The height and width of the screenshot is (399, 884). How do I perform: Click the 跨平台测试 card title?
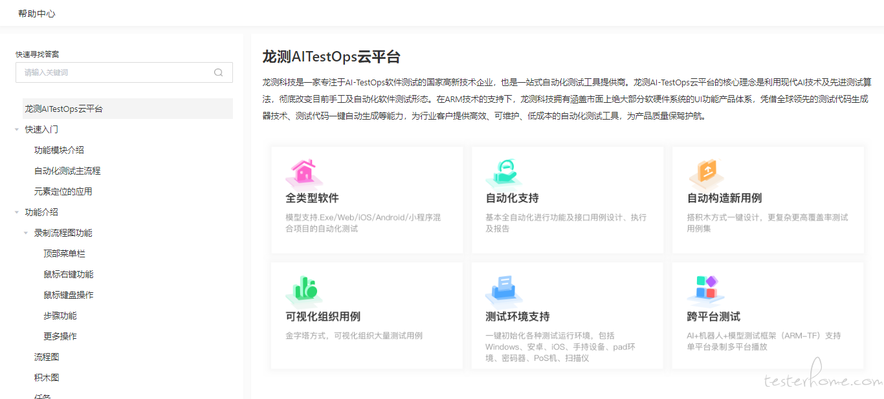713,316
